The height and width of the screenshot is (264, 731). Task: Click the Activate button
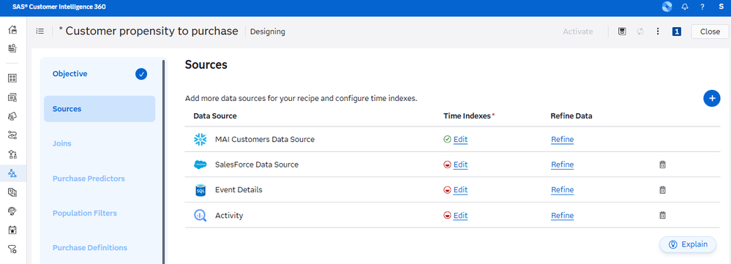tap(577, 31)
